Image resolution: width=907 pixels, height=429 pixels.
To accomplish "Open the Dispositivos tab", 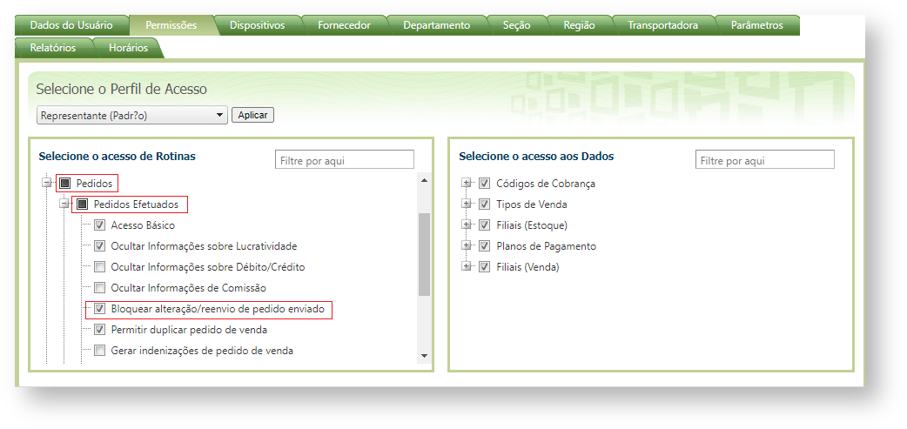I will pyautogui.click(x=258, y=25).
